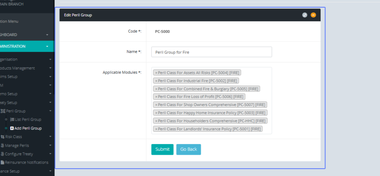Open Reinsurance Notifications in the sidebar
This screenshot has height=176, width=380.
click(26, 162)
